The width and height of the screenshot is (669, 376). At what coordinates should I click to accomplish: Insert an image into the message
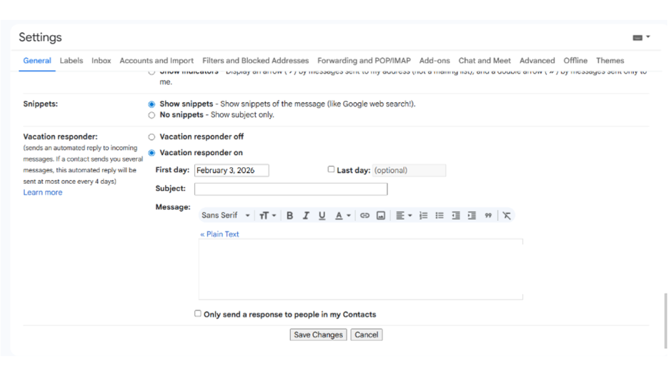[381, 216]
